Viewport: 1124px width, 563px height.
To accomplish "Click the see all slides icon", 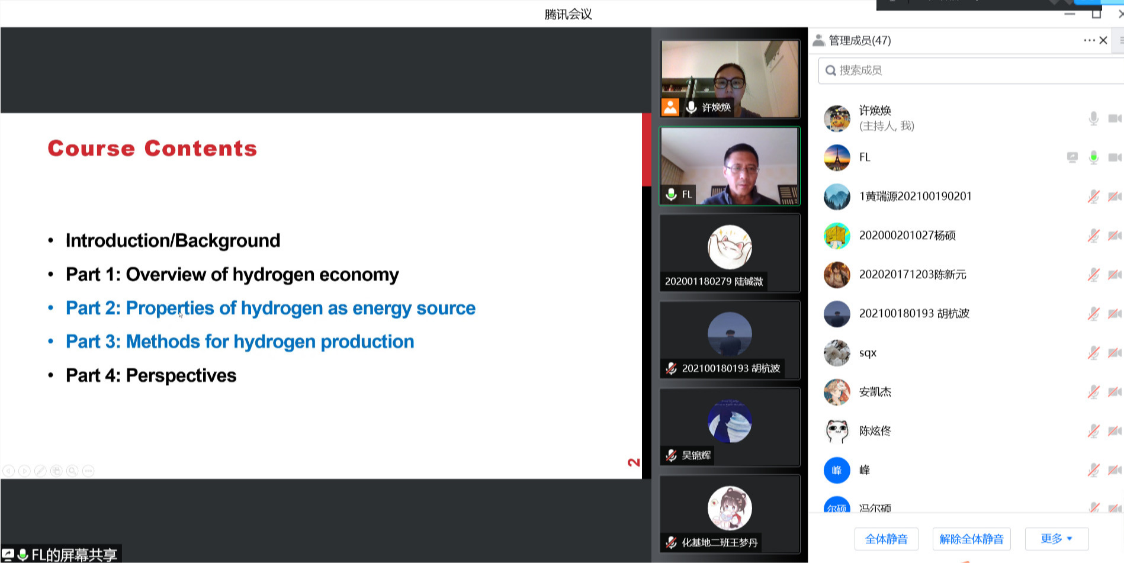I will coord(56,471).
